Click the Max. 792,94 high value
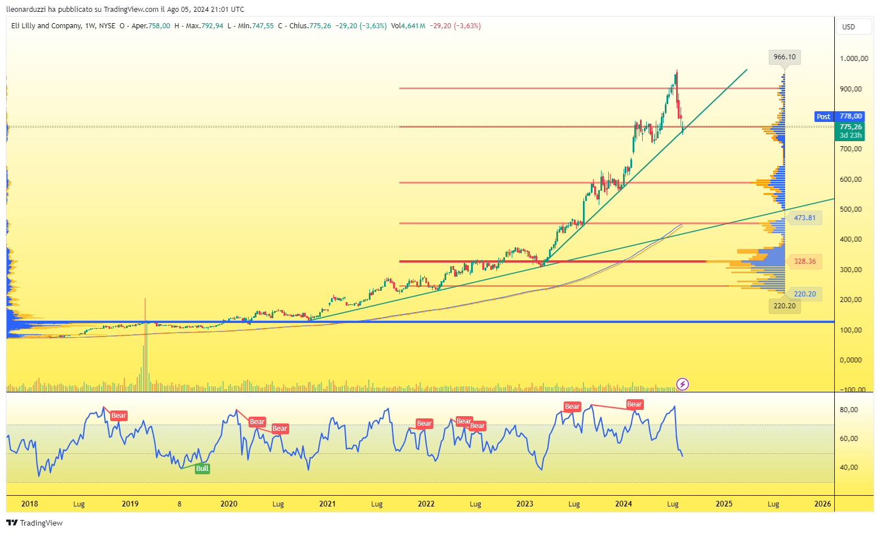 pyautogui.click(x=199, y=25)
